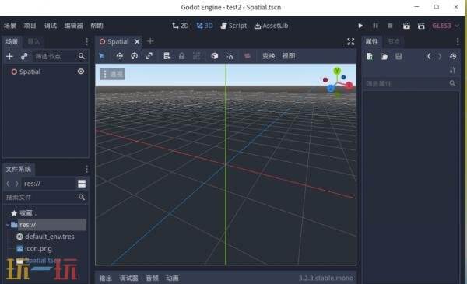Viewport: 467px width, 284px height.
Task: Click the blue Z axis gizmo handle
Action: (330, 89)
